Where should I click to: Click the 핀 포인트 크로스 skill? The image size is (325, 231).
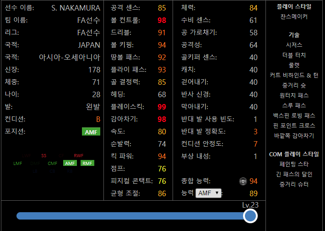coord(294,126)
